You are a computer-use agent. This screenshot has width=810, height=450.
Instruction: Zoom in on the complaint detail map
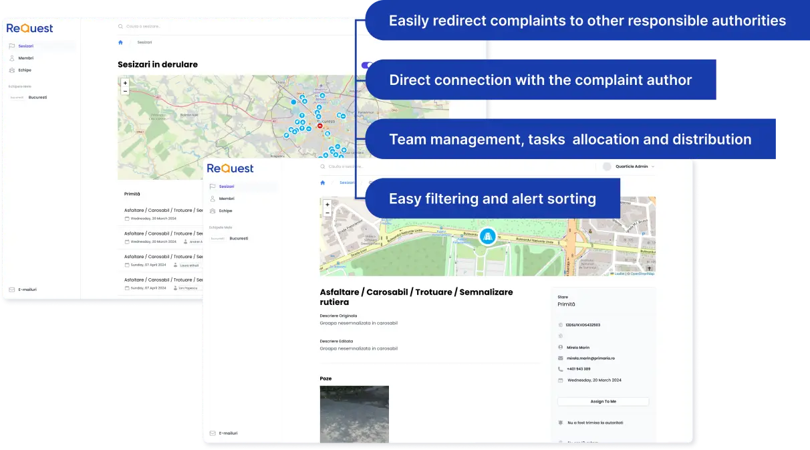tap(327, 205)
